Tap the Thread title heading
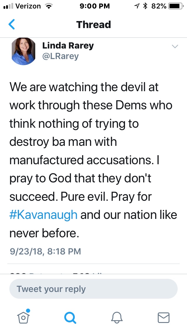The image size is (187, 332). point(93,25)
